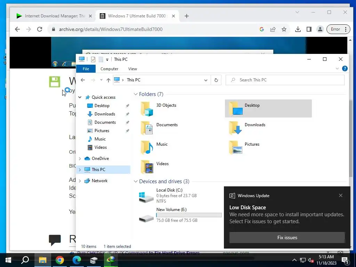Open Chrome downloads panel
The width and height of the screenshot is (356, 267).
(x=298, y=29)
